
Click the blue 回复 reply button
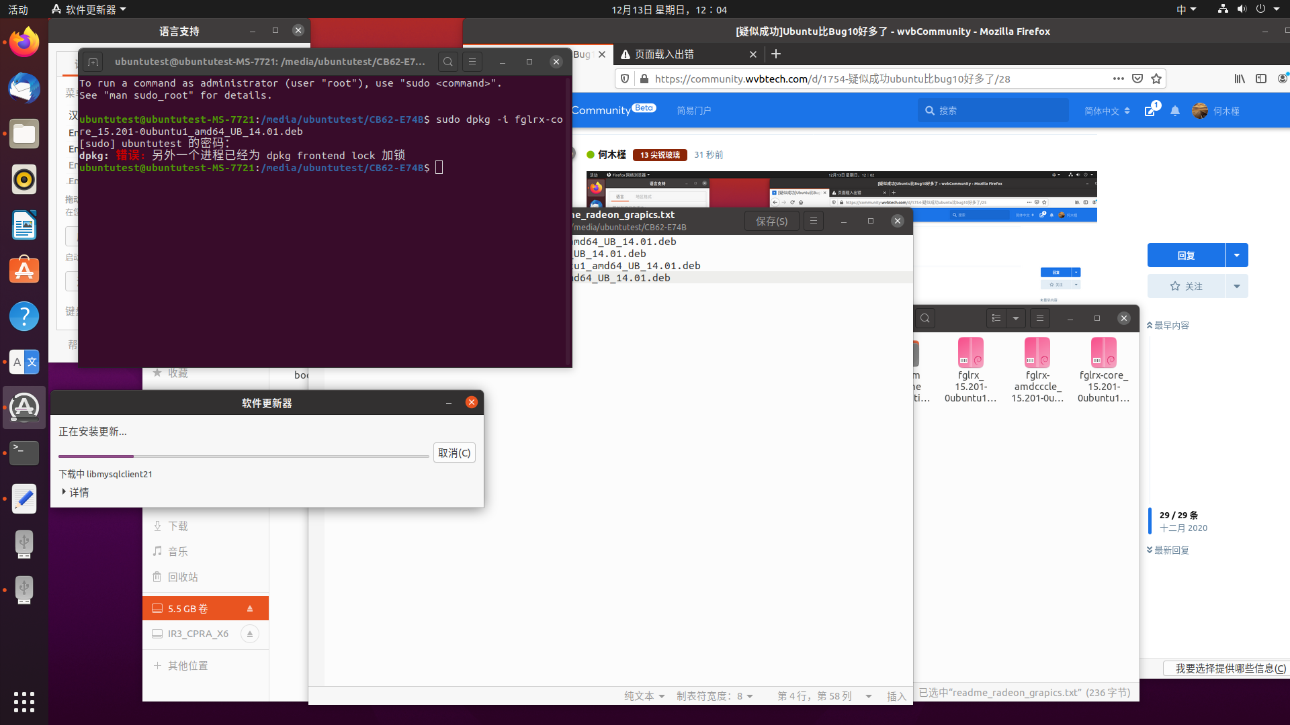click(1186, 255)
